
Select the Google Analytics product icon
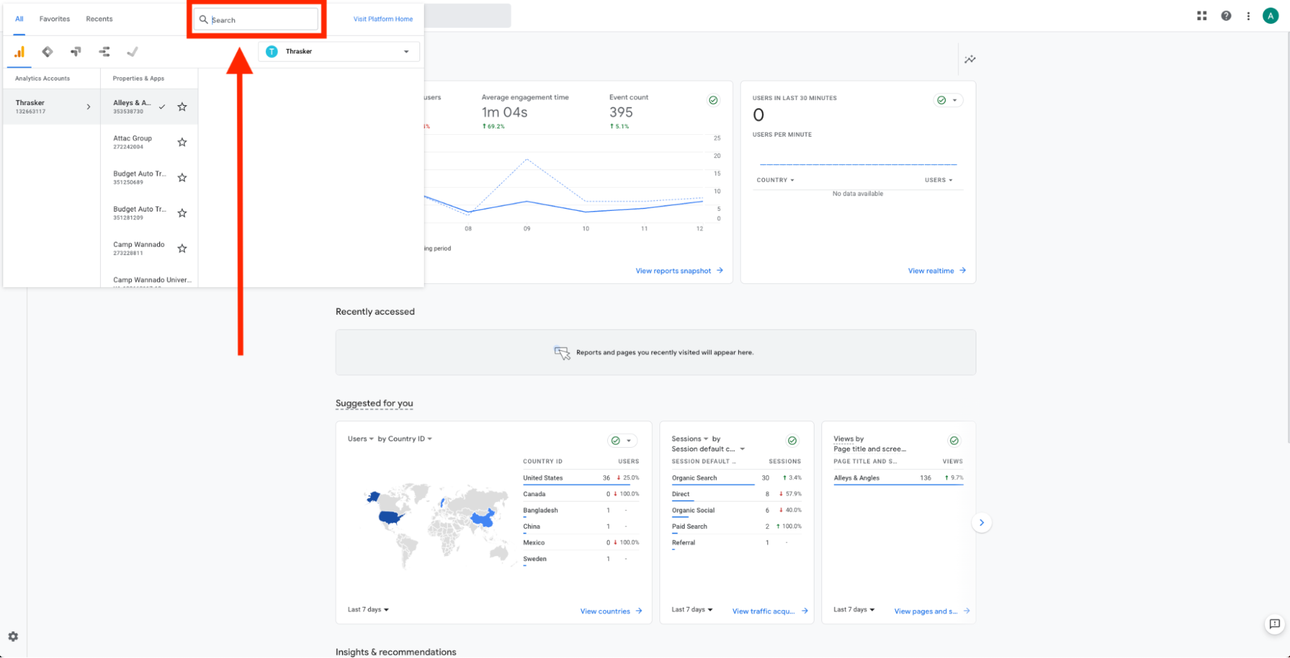(19, 52)
